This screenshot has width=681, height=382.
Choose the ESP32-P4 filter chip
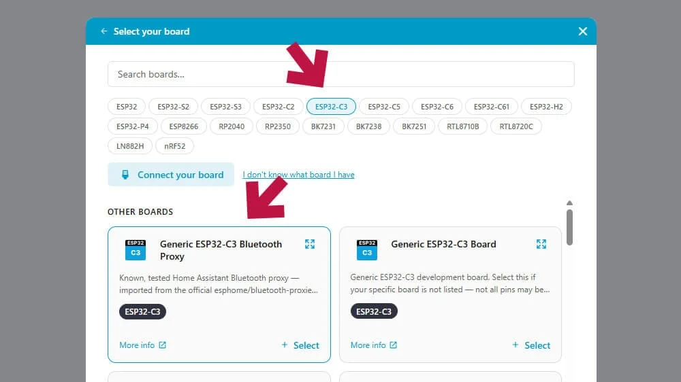point(133,126)
